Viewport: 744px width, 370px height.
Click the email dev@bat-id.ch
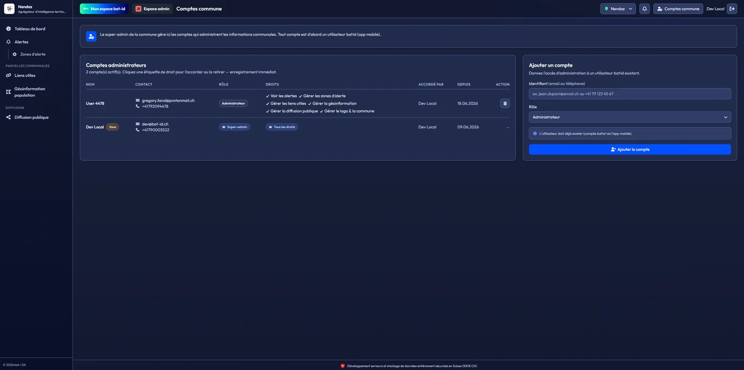(x=155, y=124)
